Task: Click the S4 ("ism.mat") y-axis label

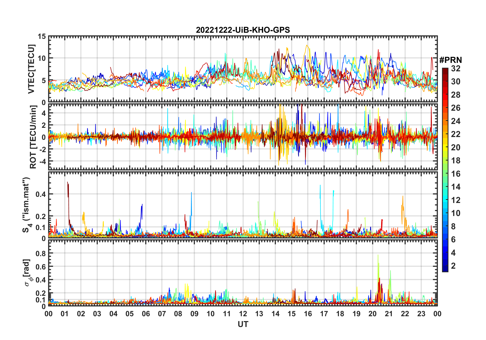Action: pyautogui.click(x=27, y=205)
